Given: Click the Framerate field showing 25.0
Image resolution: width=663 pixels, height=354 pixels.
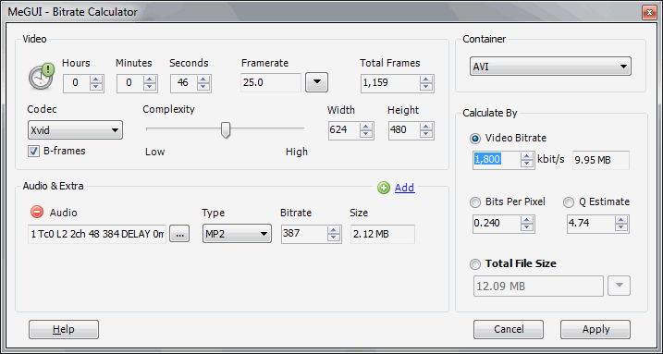Looking at the screenshot, I should [x=271, y=82].
